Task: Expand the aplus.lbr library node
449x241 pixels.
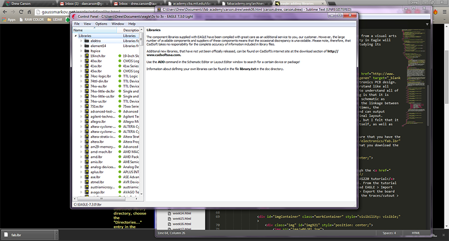Action: (x=81, y=172)
